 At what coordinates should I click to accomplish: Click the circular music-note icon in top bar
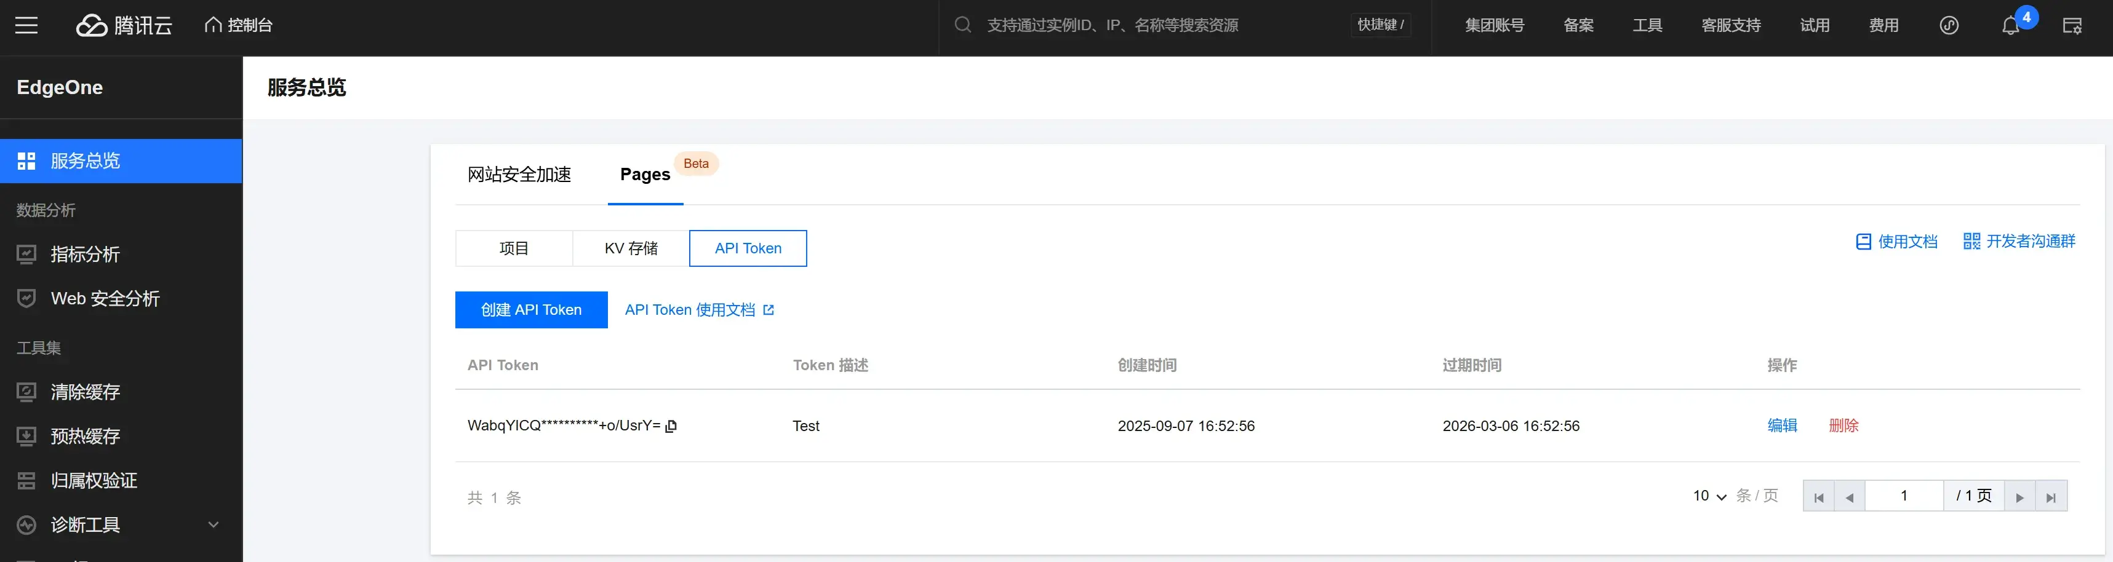point(1949,25)
